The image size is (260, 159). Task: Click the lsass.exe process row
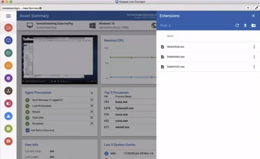(130, 102)
